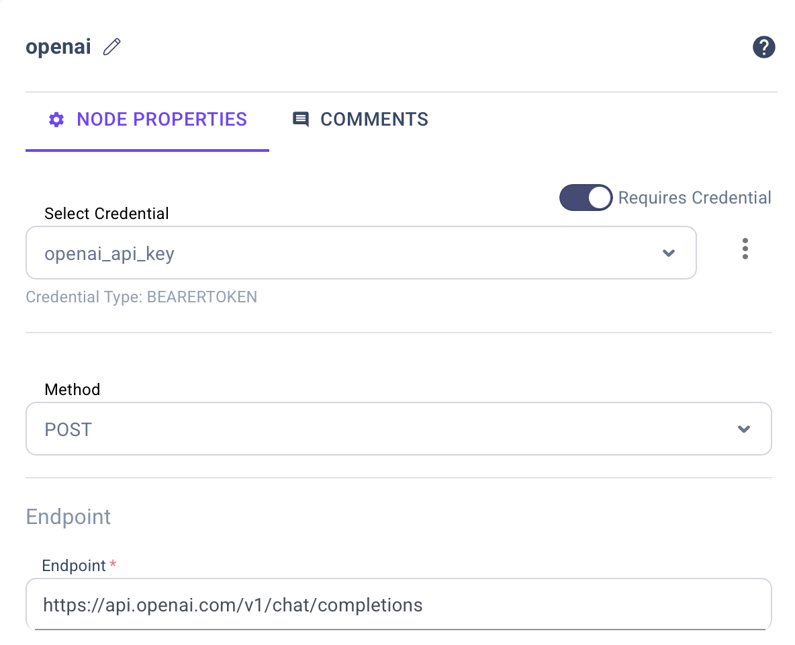Click the Requires Credential label
This screenshot has width=795, height=645.
point(694,198)
